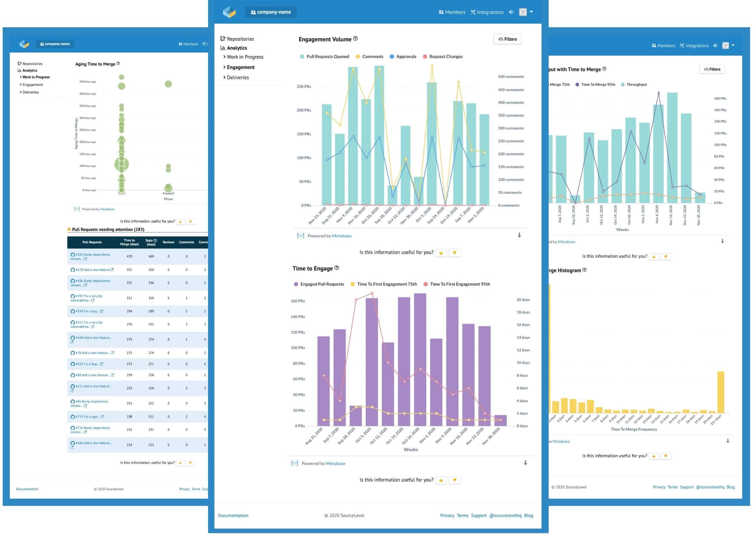Toggle Comments legend series
Viewport: 756px width, 534px height.
click(369, 57)
